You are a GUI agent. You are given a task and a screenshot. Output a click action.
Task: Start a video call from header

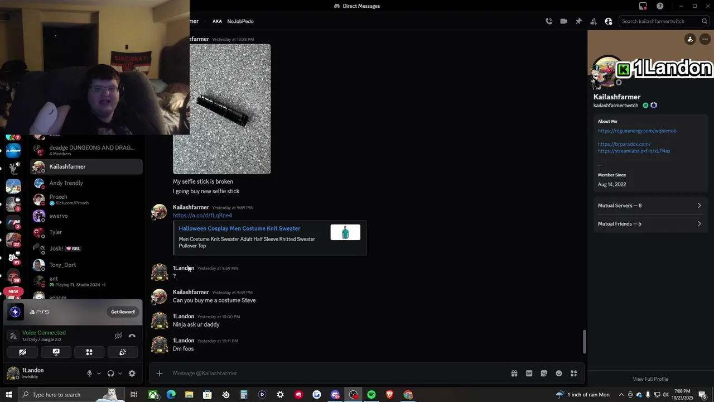pos(563,21)
